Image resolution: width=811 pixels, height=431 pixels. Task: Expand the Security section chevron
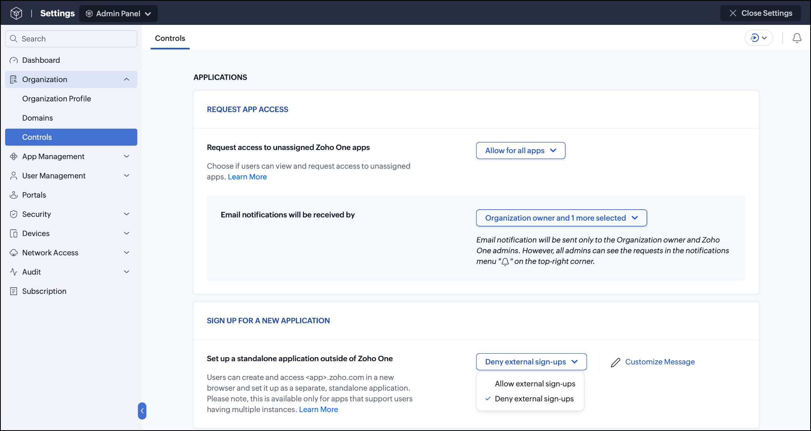click(126, 214)
